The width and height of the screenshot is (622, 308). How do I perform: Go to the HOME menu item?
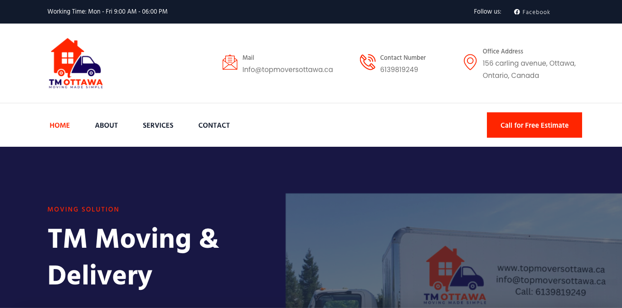tap(60, 125)
